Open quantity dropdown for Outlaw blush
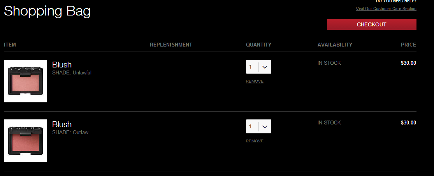434x176 pixels. pyautogui.click(x=258, y=126)
